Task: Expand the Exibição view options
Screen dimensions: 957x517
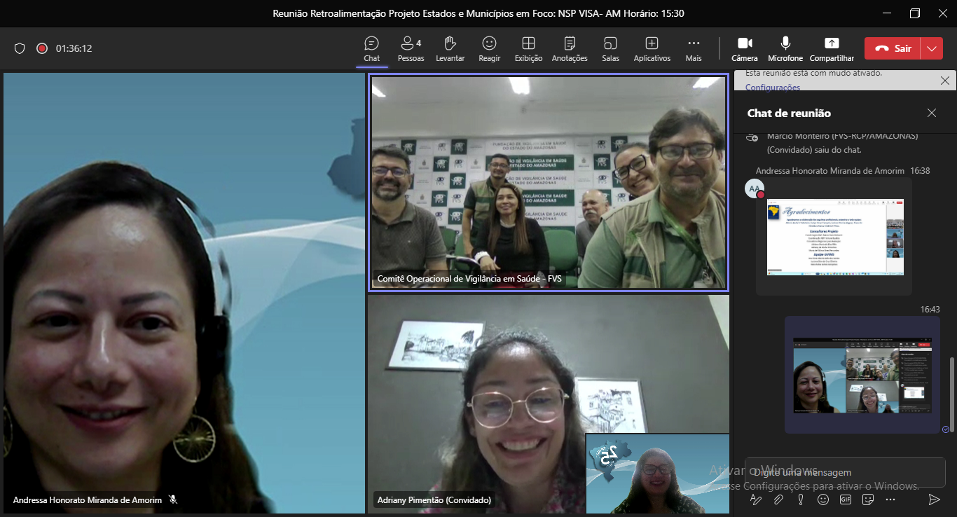Action: (528, 48)
